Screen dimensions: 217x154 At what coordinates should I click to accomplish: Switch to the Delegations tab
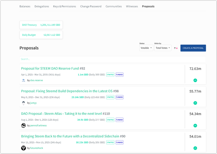(x=42, y=6)
